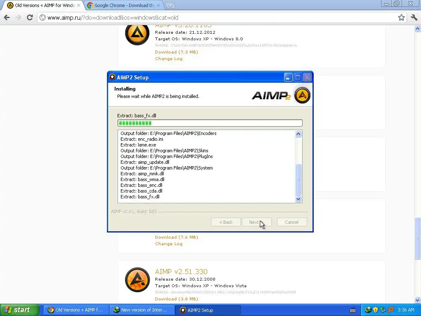Screen dimensions: 421x316
Task: Click Download (7.3 MB) link
Action: coord(176,52)
